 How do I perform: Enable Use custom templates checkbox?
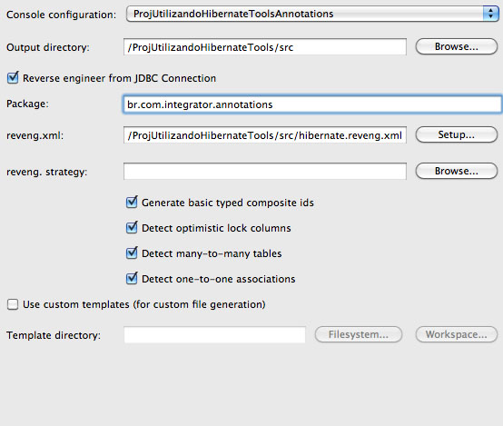coord(13,304)
